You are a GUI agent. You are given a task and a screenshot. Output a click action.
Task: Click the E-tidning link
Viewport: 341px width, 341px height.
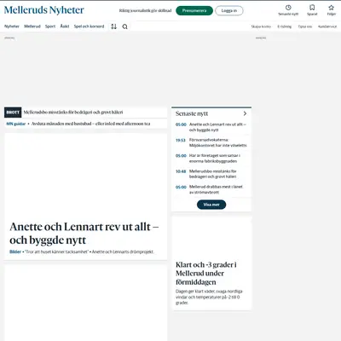[x=285, y=26]
